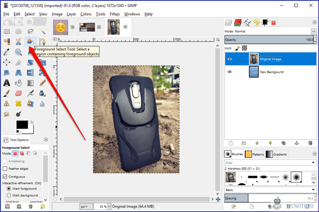
Task: Open the Colors menu
Action: [x=86, y=14]
